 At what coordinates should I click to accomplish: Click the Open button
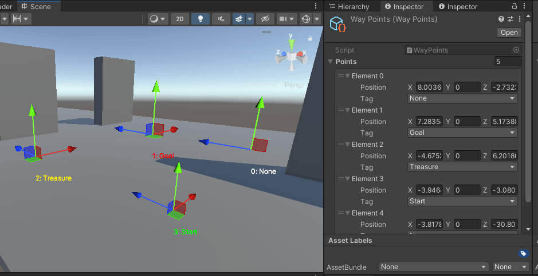(509, 33)
